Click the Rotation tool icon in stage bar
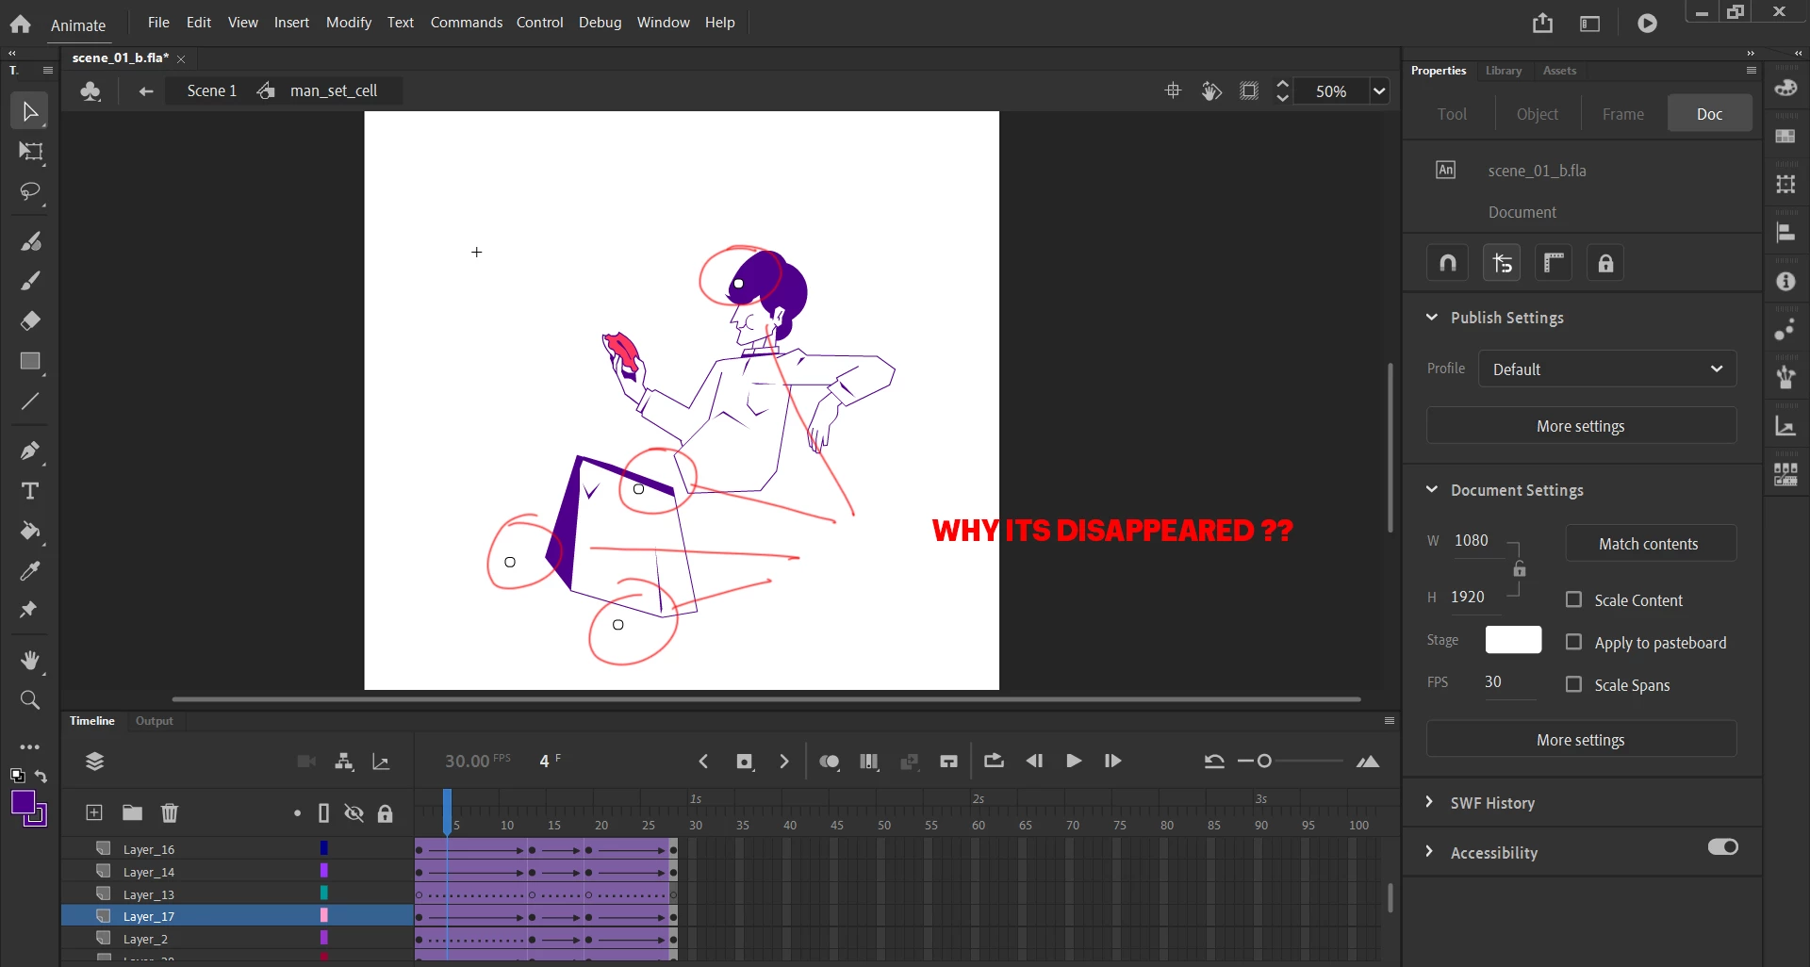This screenshot has width=1810, height=967. point(1211,90)
